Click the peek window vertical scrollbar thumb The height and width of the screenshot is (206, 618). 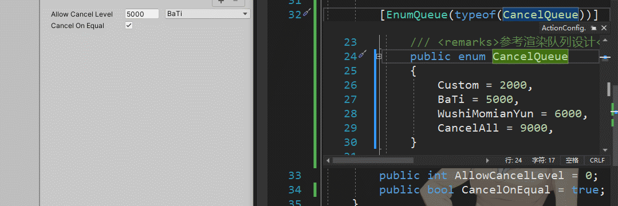point(608,89)
